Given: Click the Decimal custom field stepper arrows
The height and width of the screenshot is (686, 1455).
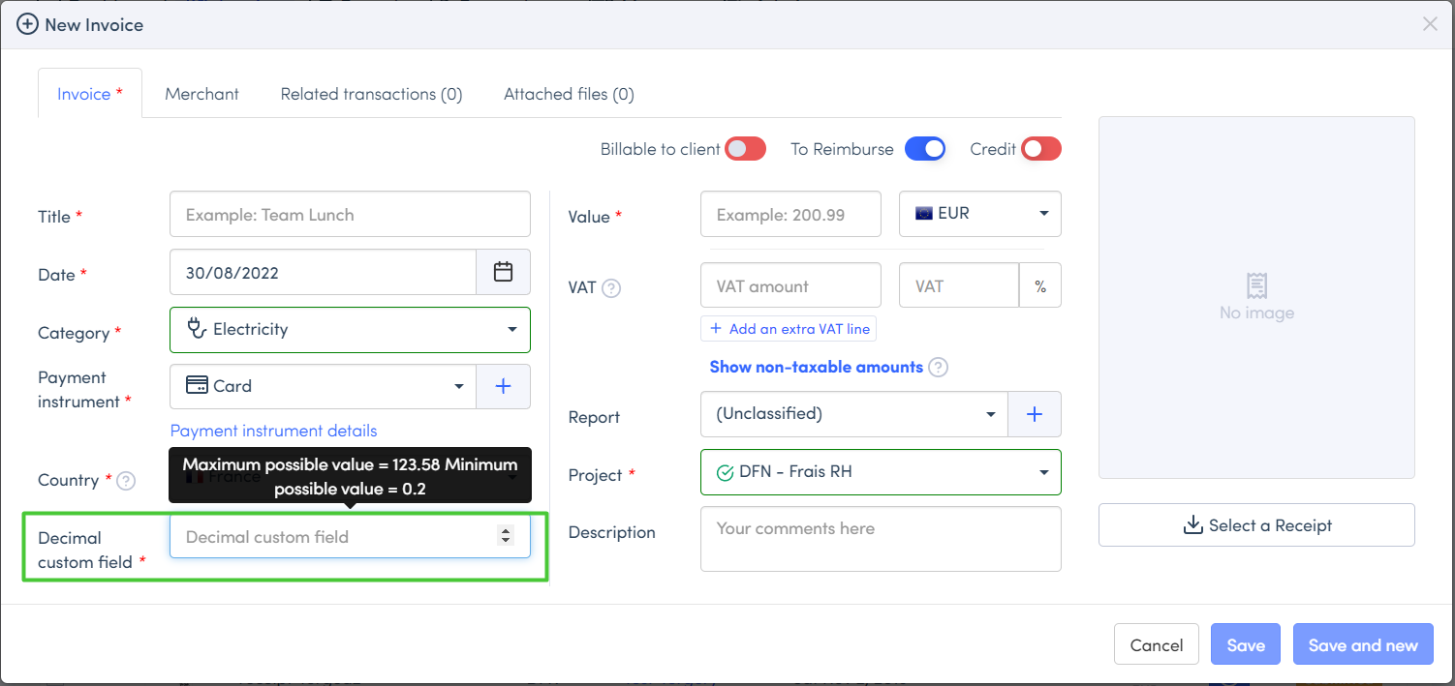Looking at the screenshot, I should [505, 536].
